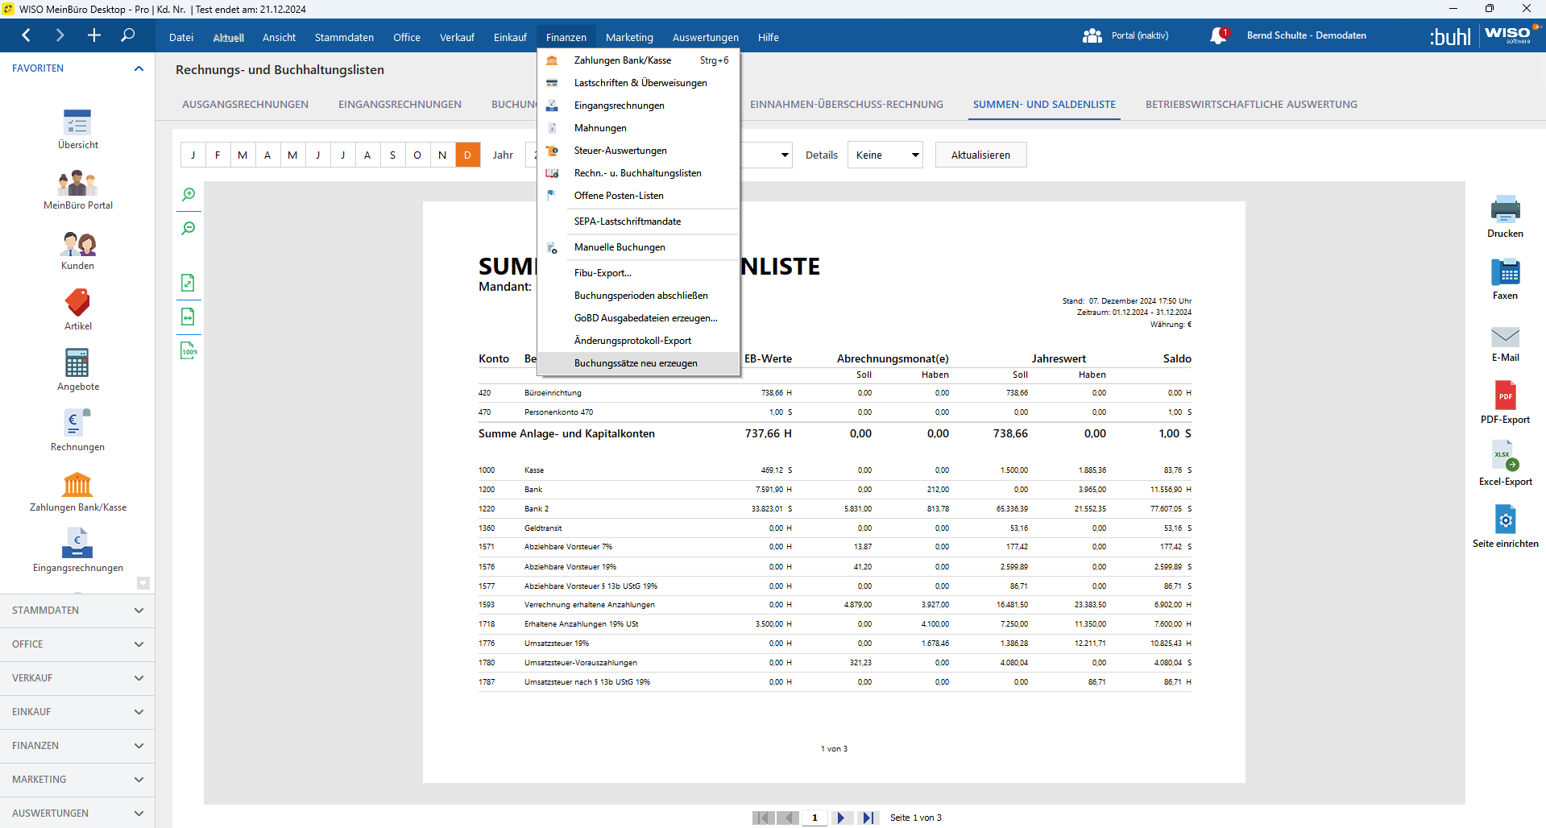This screenshot has height=828, width=1546.
Task: Expand AUSWERTUNGEN sidebar section
Action: point(77,813)
